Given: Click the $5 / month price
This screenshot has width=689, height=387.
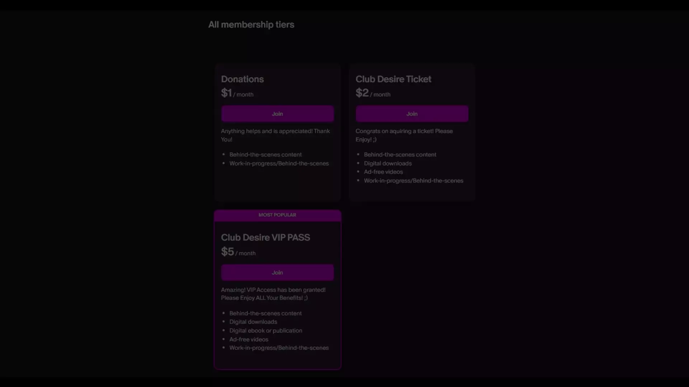Looking at the screenshot, I should [238, 252].
